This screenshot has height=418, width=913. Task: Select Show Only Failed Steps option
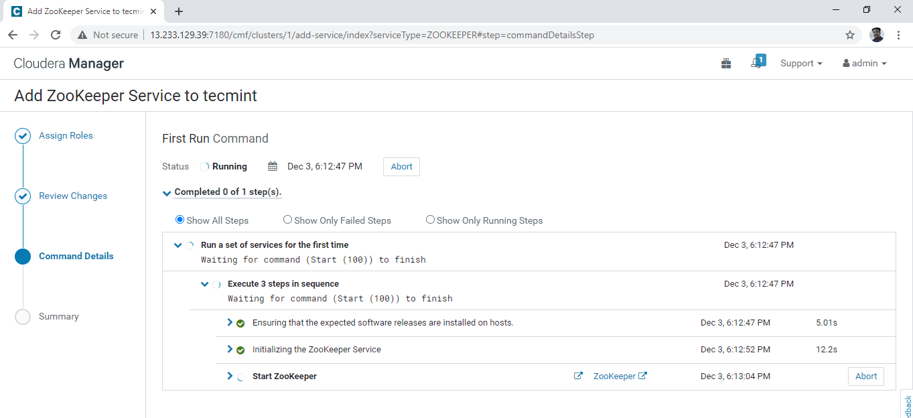287,220
